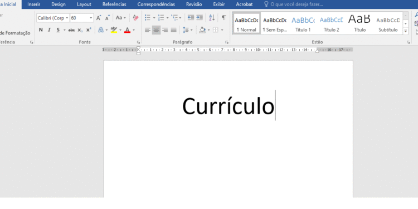Open the Acrobat tab

click(244, 4)
